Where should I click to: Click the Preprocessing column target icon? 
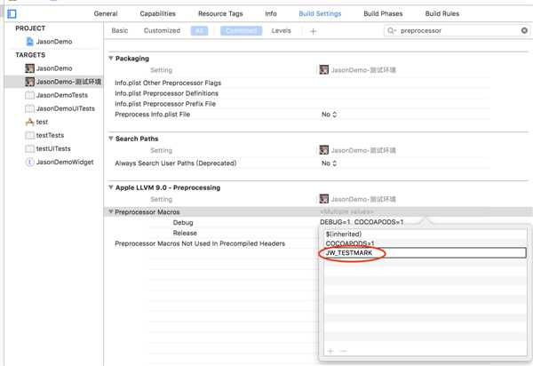point(324,199)
